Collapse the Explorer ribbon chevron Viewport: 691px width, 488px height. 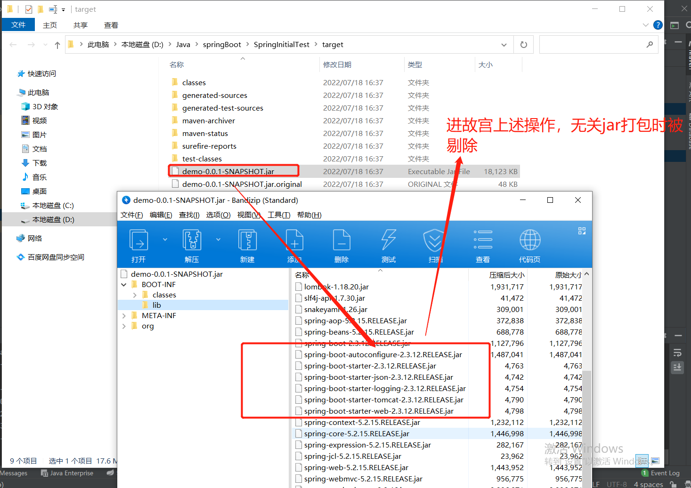click(x=645, y=25)
